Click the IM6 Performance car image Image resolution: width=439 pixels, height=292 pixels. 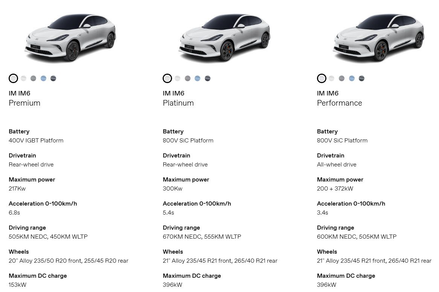click(x=378, y=37)
